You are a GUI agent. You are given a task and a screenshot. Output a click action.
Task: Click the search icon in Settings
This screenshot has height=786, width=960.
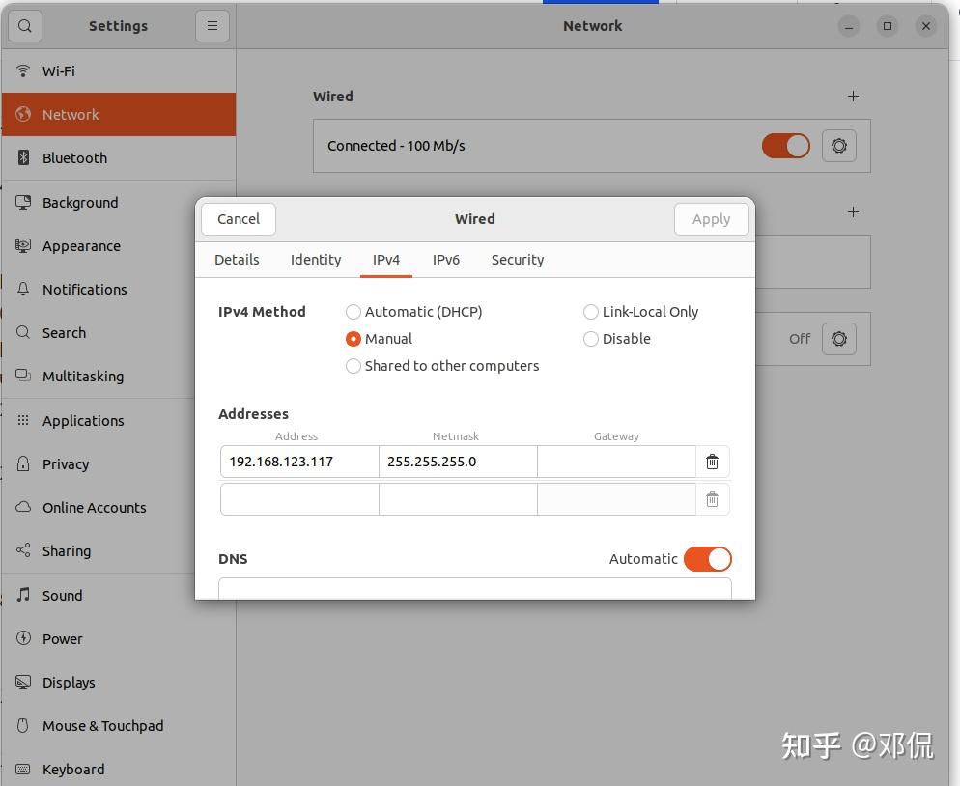[x=24, y=25]
